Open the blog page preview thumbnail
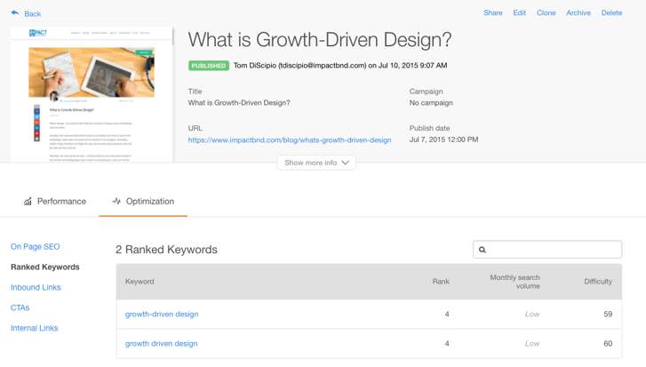The width and height of the screenshot is (646, 367). pos(92,95)
